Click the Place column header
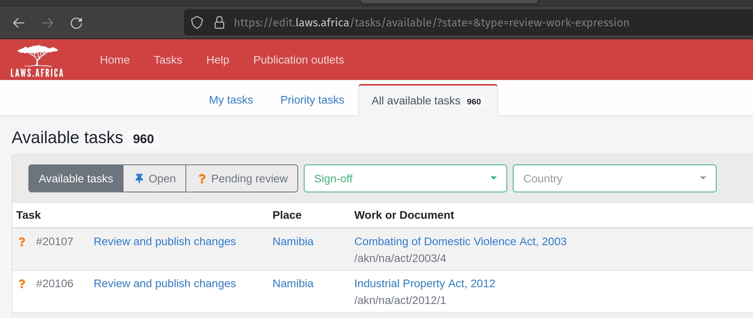The height and width of the screenshot is (318, 753). (x=287, y=215)
